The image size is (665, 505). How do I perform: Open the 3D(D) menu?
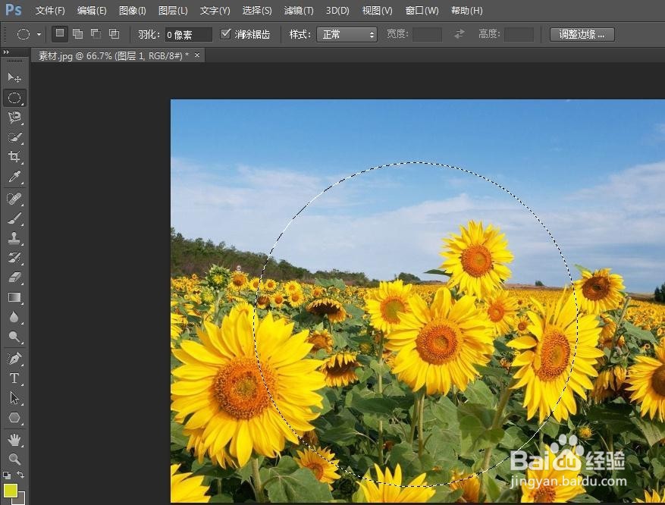[x=337, y=10]
